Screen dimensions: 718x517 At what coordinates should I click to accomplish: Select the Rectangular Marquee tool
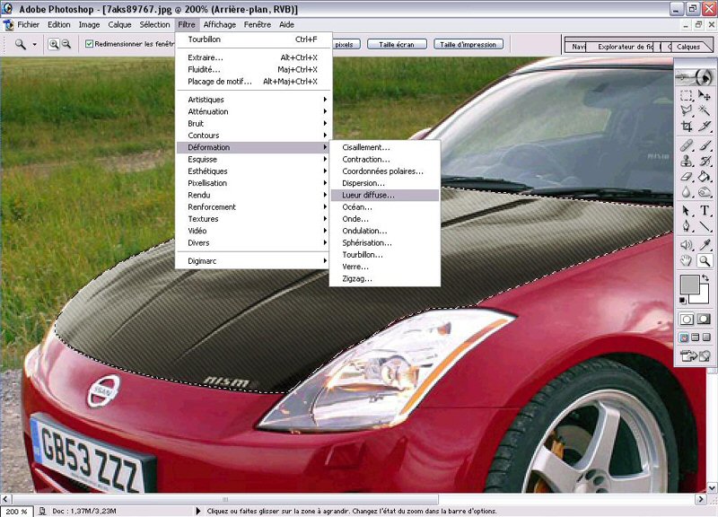(686, 95)
